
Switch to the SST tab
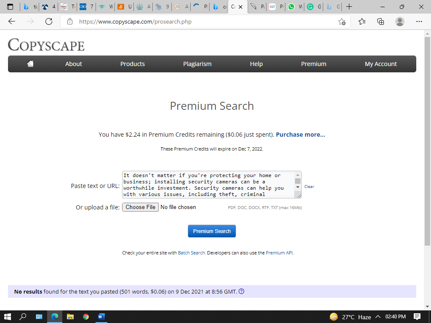[x=275, y=7]
